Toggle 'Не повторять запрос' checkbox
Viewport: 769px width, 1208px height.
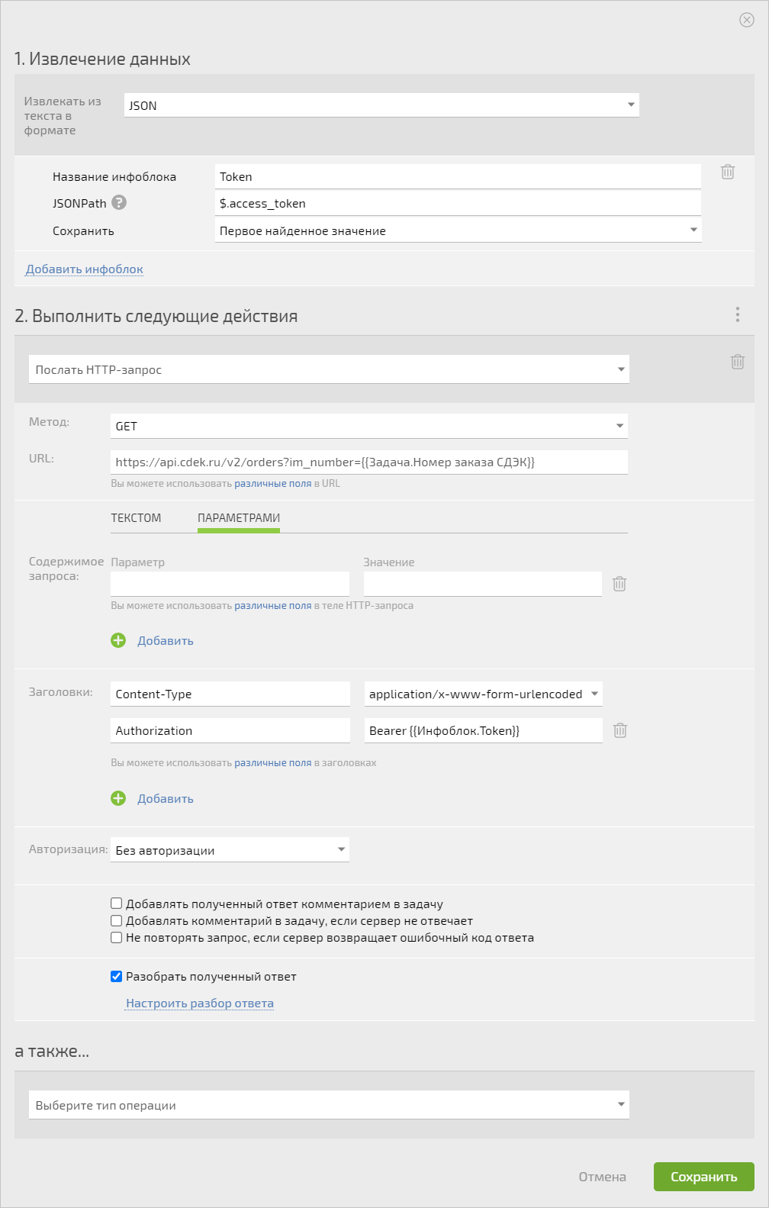click(x=117, y=937)
